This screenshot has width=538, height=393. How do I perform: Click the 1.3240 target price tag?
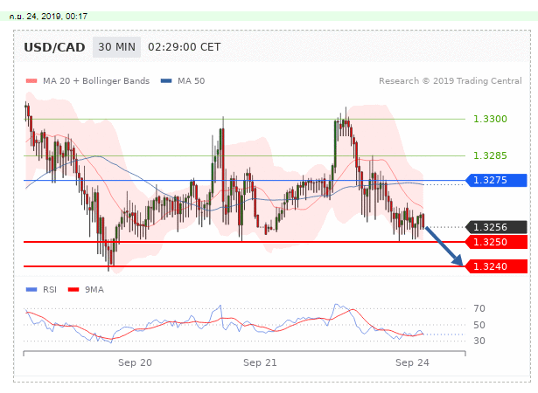tap(496, 266)
